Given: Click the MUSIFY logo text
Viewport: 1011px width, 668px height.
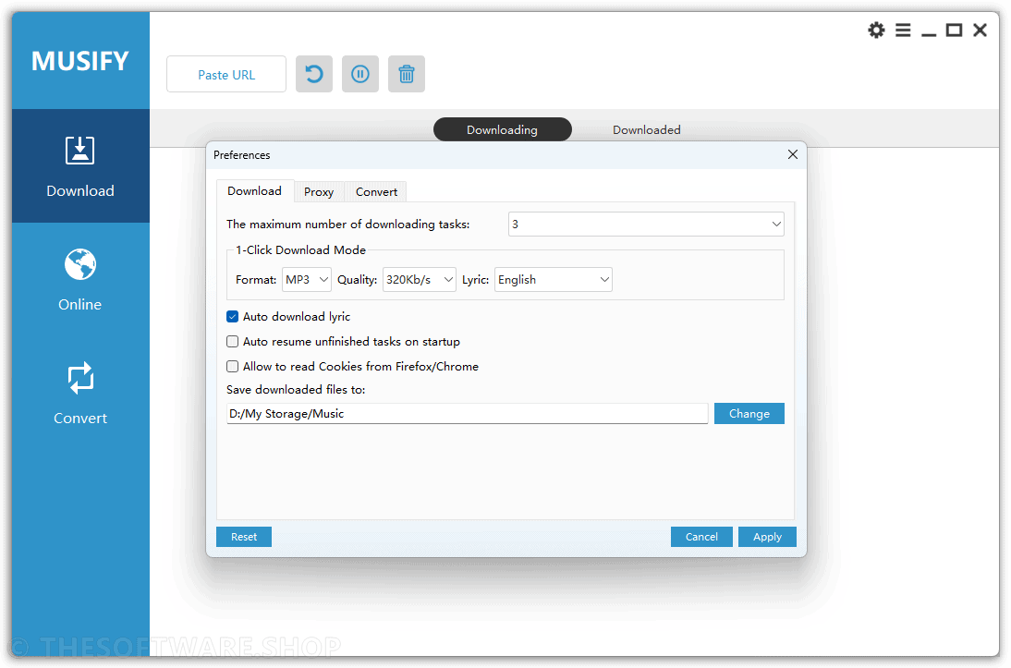Looking at the screenshot, I should click(80, 61).
